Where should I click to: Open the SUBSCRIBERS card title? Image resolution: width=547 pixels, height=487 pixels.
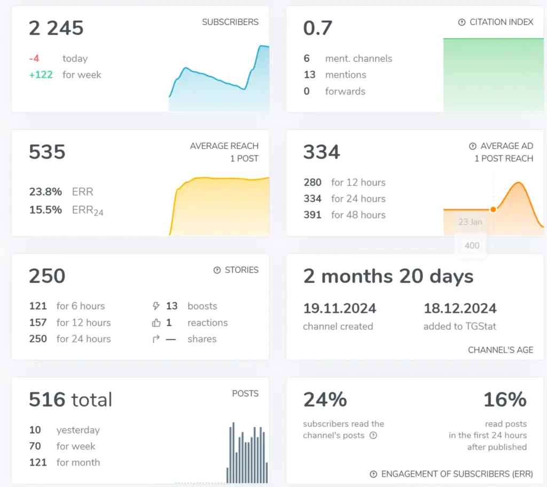pos(230,22)
